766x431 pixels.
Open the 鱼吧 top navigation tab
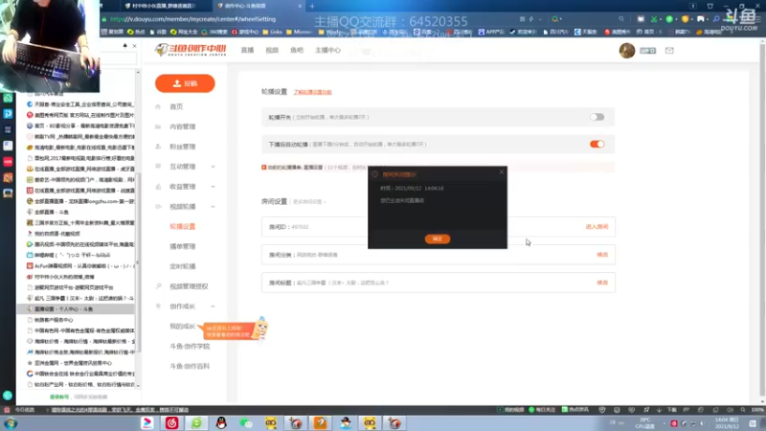click(297, 51)
